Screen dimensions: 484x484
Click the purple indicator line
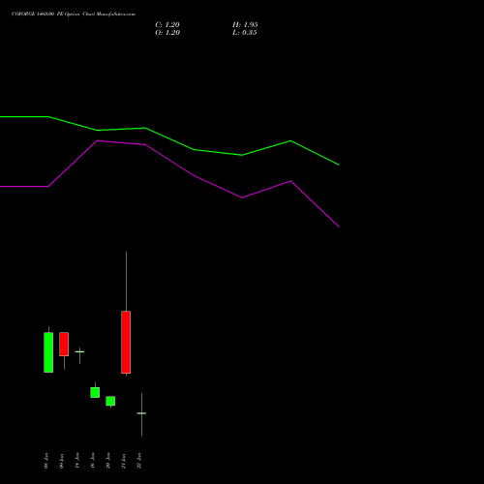coord(194,175)
